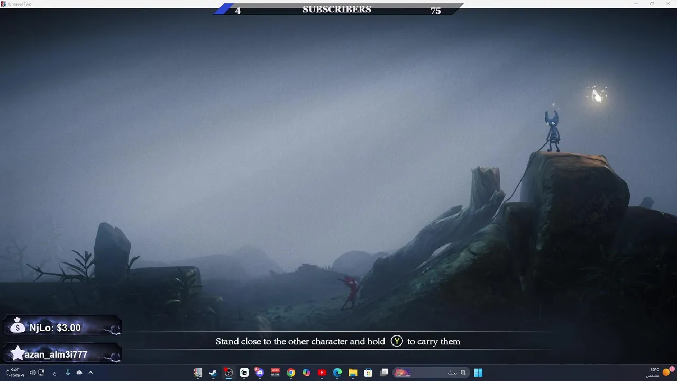Open the white streaming app taskbar icon

(x=244, y=373)
